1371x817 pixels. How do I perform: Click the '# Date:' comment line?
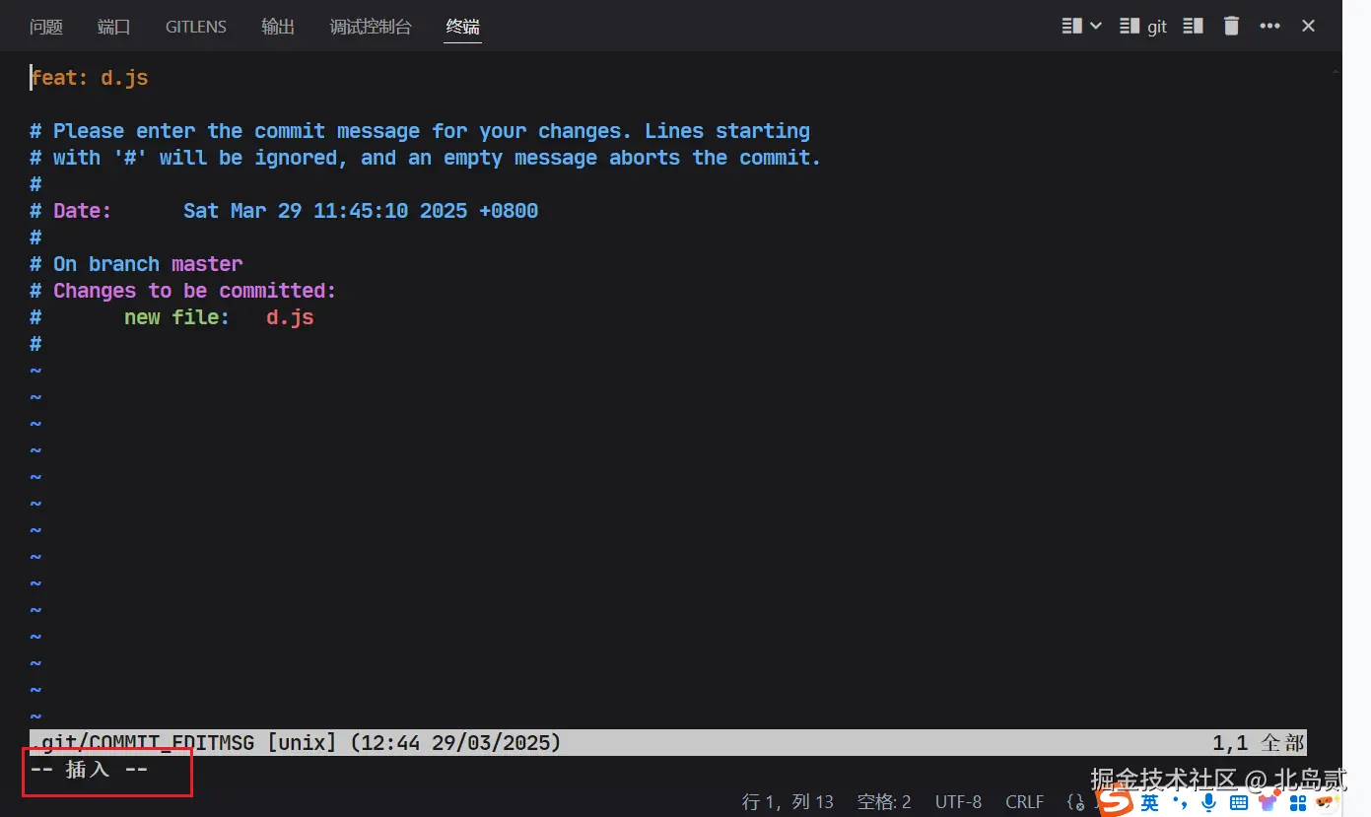284,211
